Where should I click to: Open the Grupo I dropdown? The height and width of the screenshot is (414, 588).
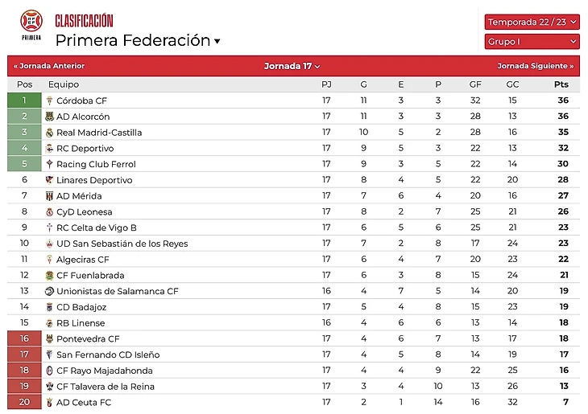coord(532,42)
